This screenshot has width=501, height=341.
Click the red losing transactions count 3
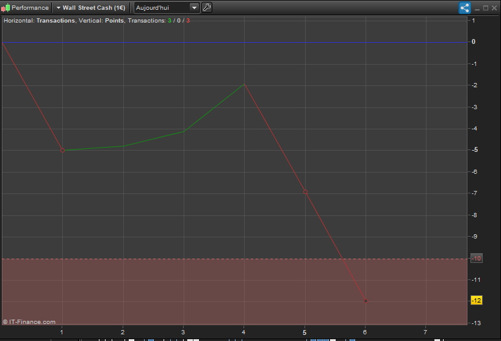coord(188,20)
